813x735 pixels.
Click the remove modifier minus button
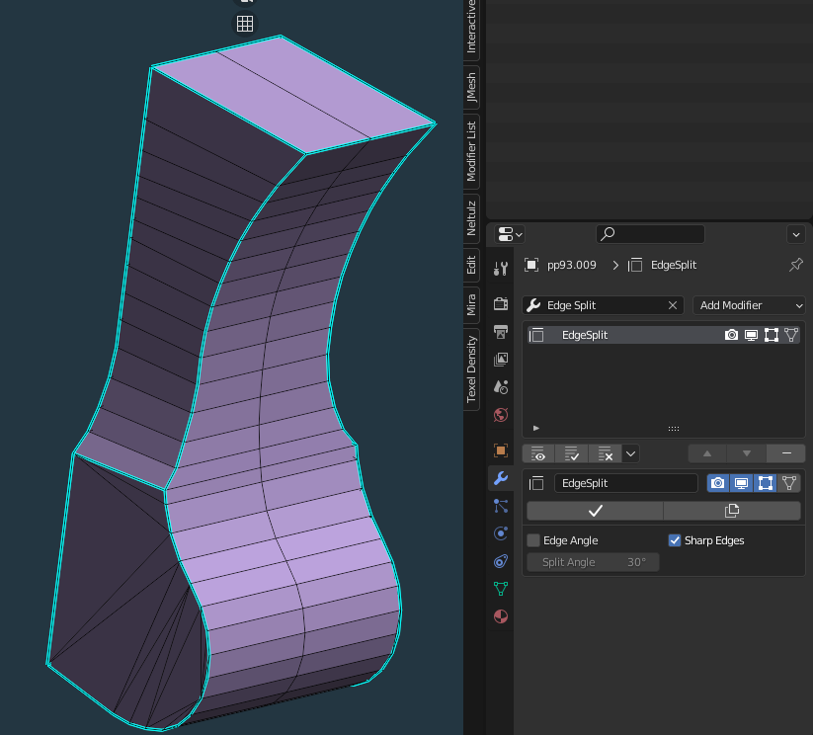(785, 453)
